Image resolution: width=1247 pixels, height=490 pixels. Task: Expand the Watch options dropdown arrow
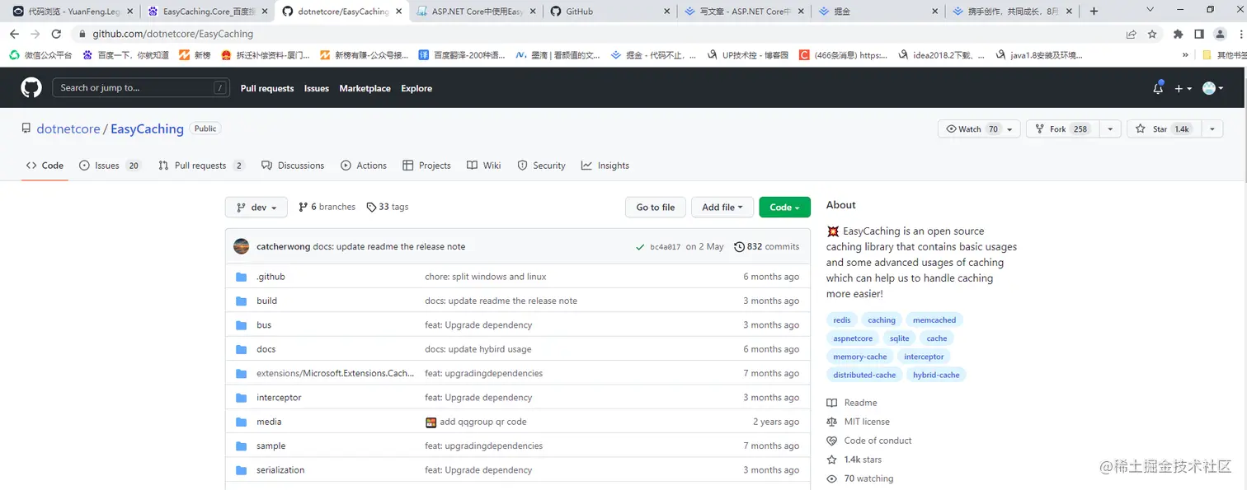(x=1011, y=129)
